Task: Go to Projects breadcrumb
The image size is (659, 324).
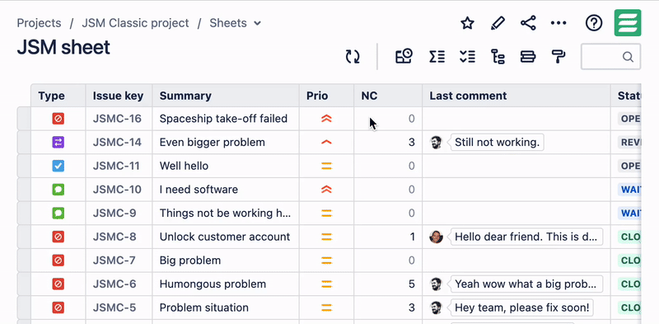Action: point(39,23)
